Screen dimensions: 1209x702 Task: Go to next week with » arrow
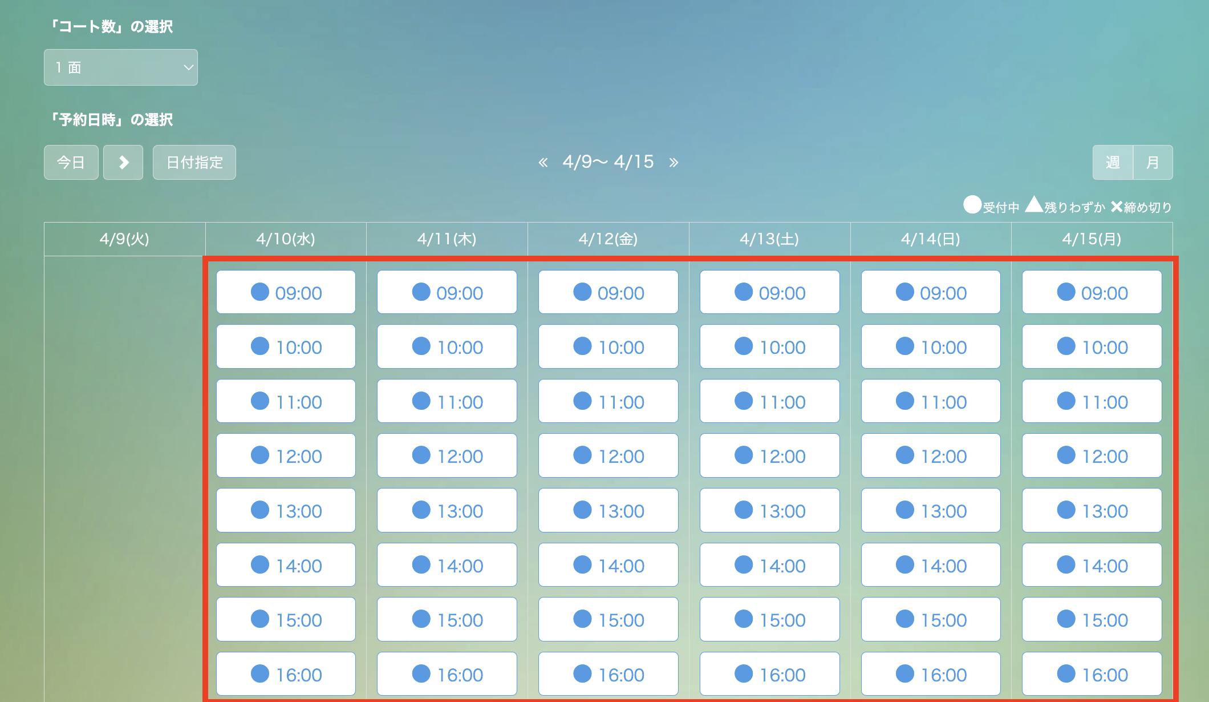coord(674,163)
